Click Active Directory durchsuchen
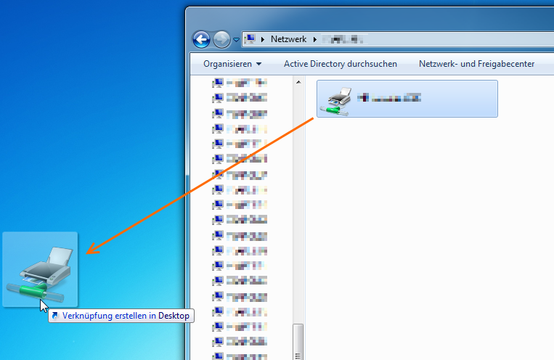 (x=340, y=64)
